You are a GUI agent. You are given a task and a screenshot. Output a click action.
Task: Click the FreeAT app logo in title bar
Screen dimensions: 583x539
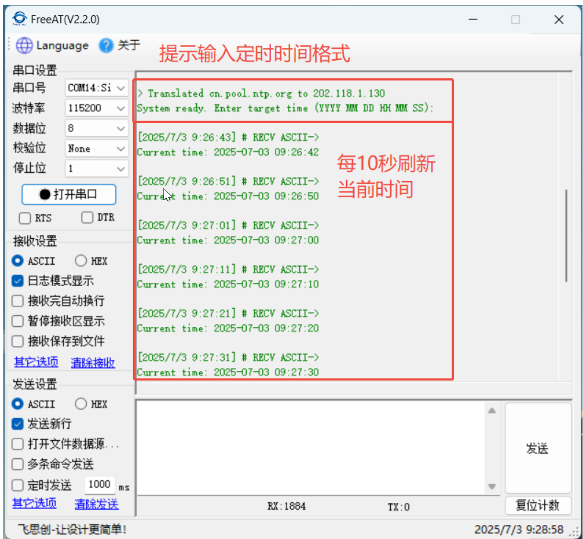[20, 19]
